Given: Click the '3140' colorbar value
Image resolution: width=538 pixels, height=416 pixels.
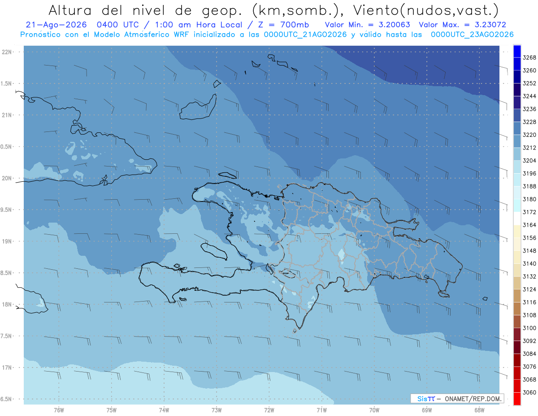Looking at the screenshot, I should click(529, 264).
